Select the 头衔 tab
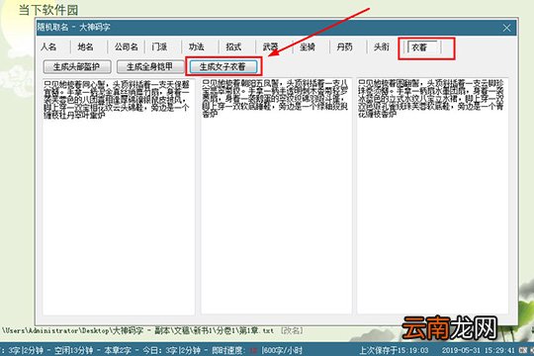 (x=382, y=46)
